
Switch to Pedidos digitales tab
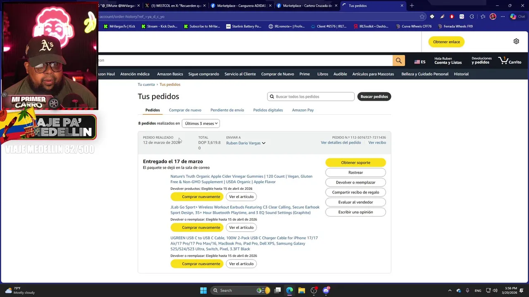click(268, 110)
